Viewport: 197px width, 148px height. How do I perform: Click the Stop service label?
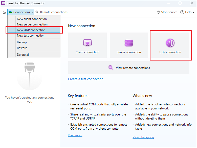[169, 12]
